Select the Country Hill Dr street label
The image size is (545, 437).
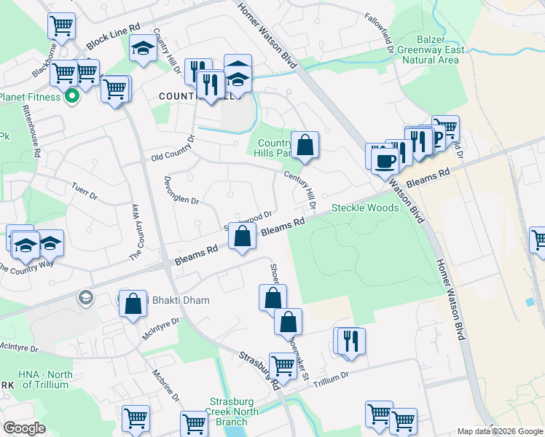click(167, 51)
